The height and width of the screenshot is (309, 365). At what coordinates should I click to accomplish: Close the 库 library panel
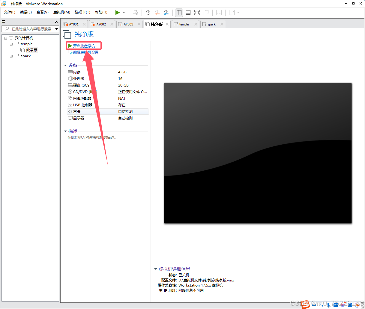(56, 22)
